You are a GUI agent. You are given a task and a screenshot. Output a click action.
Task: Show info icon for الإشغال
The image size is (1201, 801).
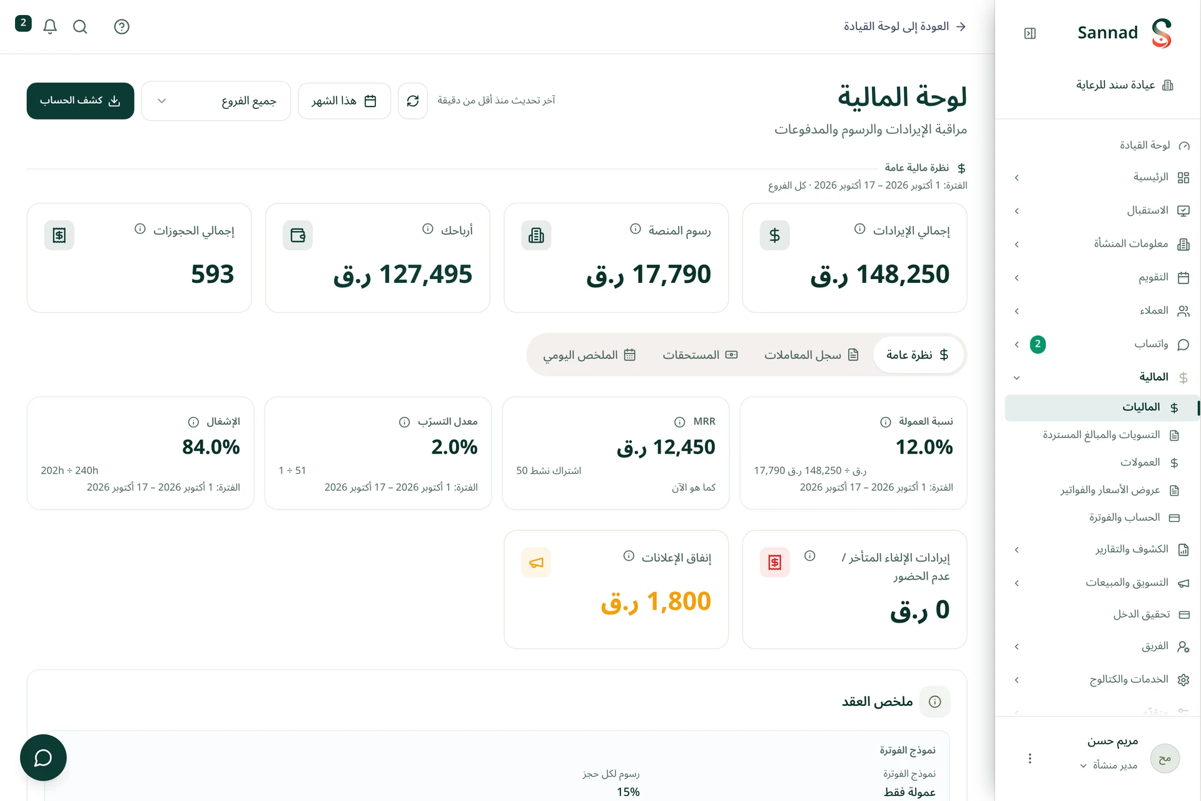point(193,422)
